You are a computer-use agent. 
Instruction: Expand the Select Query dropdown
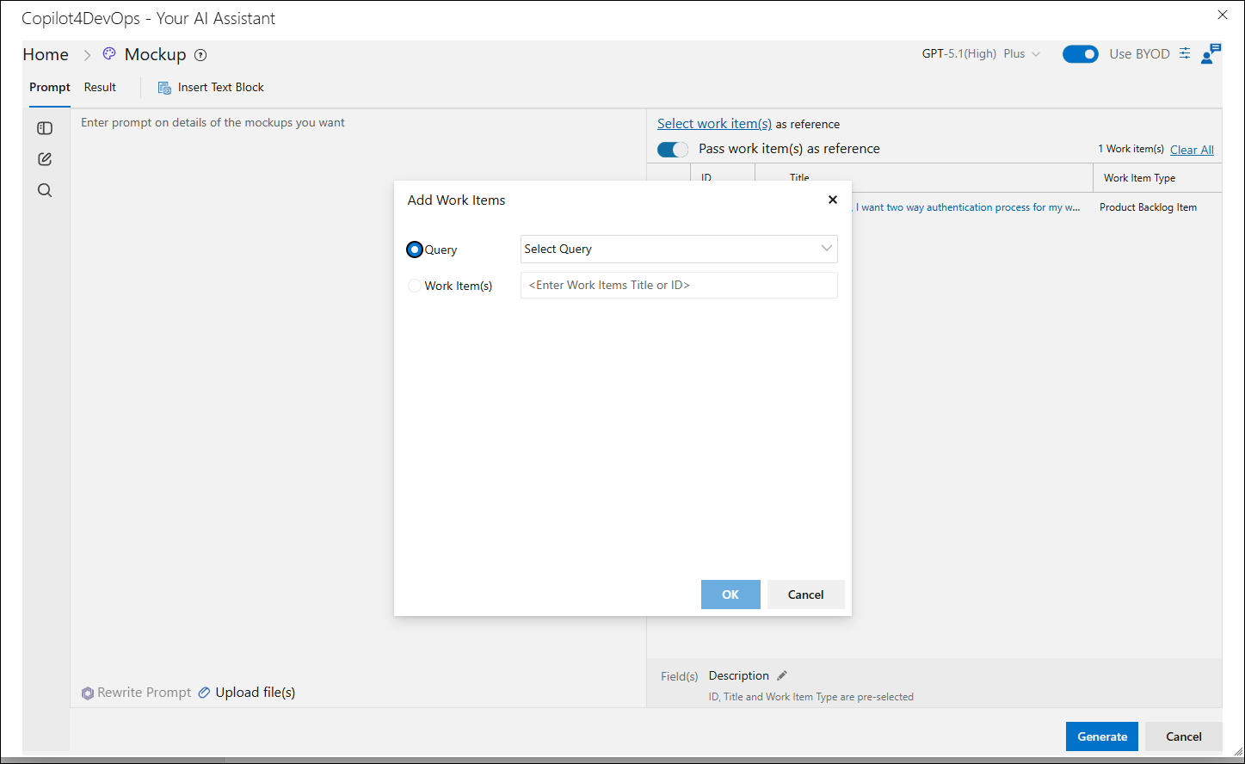679,249
